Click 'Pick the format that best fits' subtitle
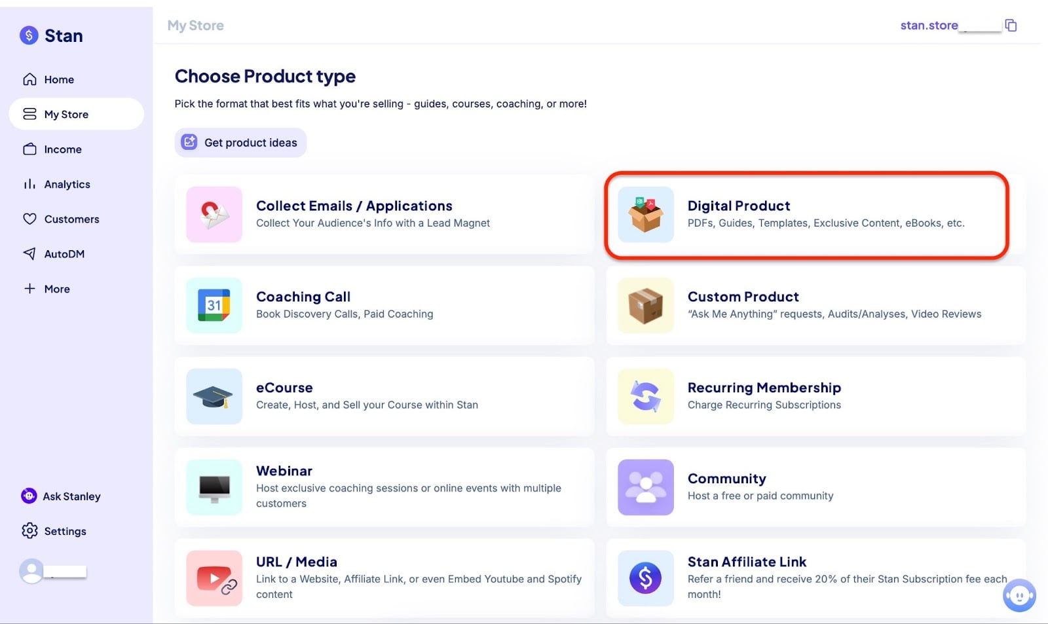The image size is (1048, 624). 381,103
